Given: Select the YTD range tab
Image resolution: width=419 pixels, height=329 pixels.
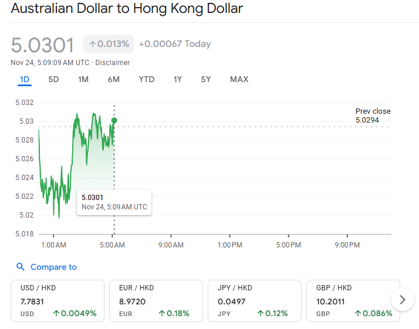Looking at the screenshot, I should coord(146,79).
